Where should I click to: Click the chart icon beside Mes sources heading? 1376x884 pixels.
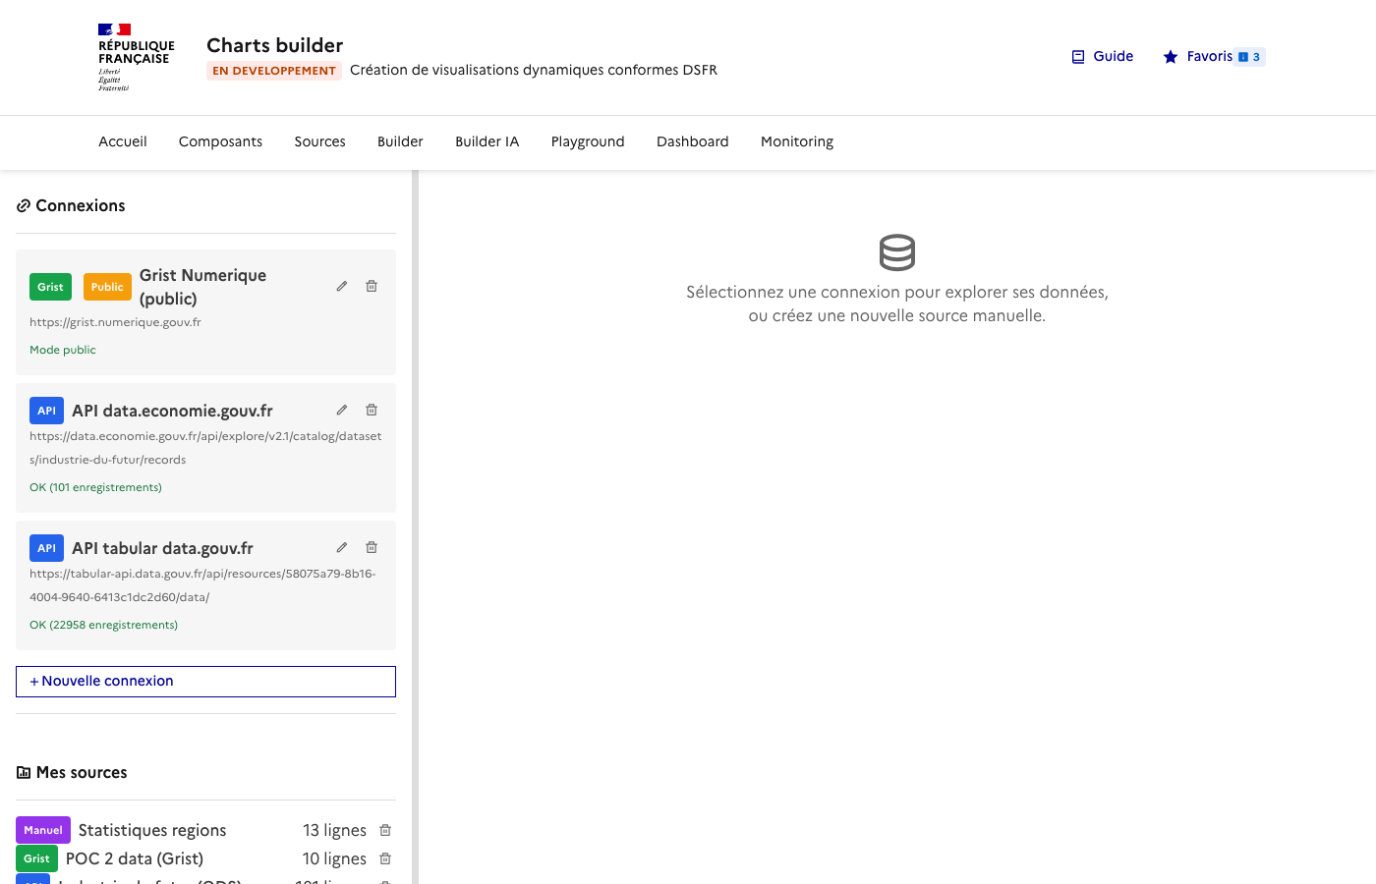(x=22, y=772)
